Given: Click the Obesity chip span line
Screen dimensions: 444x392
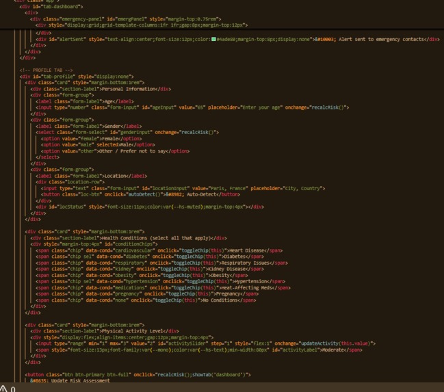Looking at the screenshot, I should pyautogui.click(x=142, y=275).
